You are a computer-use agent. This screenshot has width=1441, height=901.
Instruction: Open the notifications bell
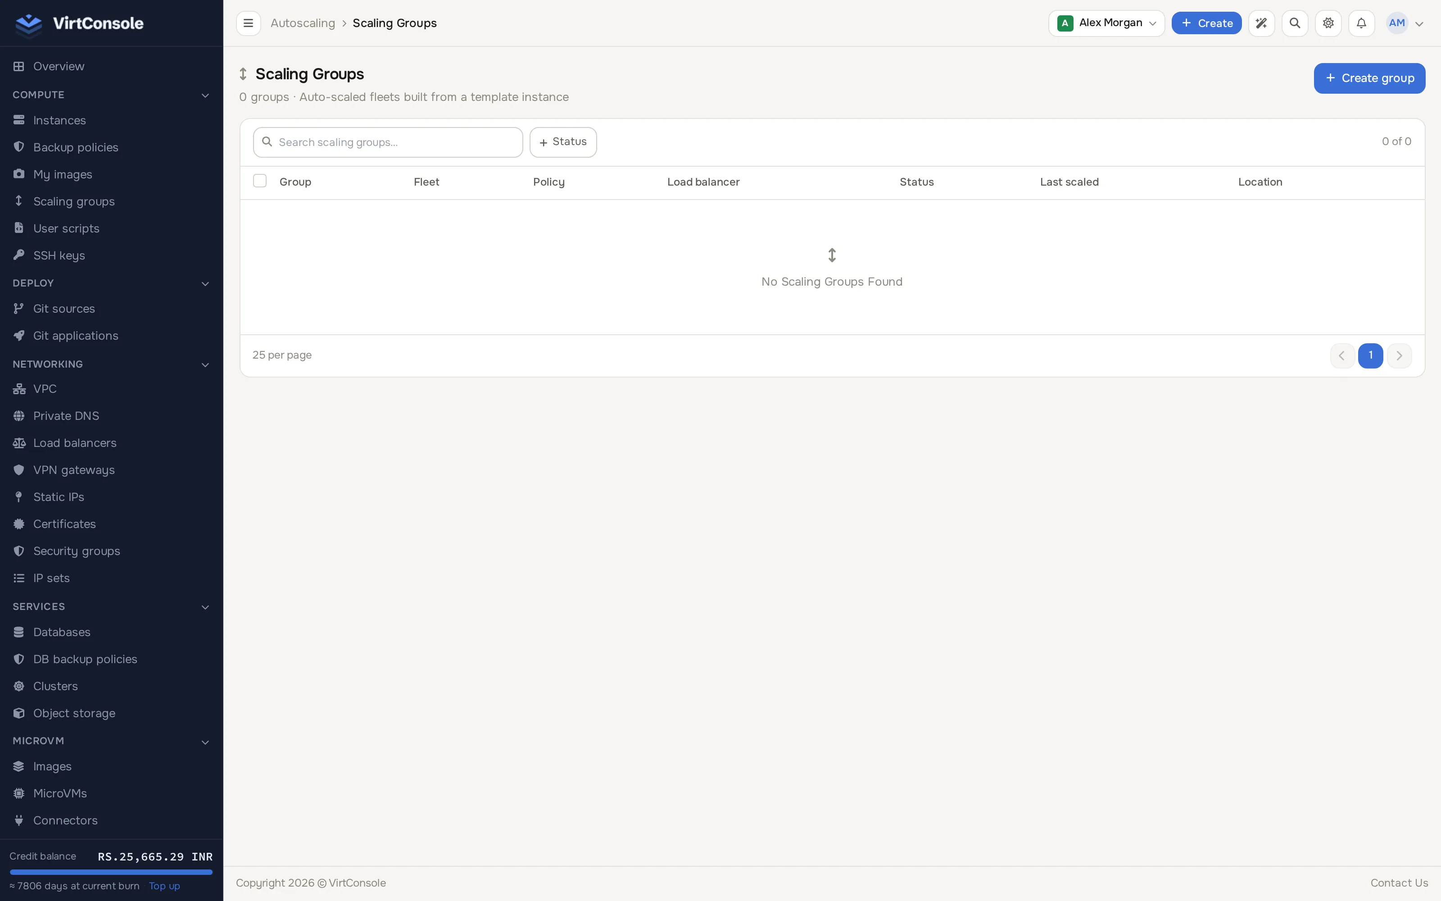pos(1361,23)
